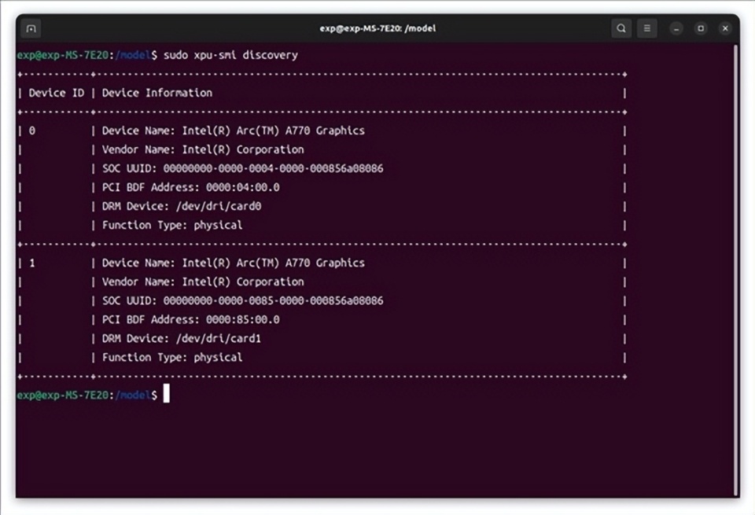
Task: Click the SOC UUID containing 0000-0004
Action: point(243,168)
